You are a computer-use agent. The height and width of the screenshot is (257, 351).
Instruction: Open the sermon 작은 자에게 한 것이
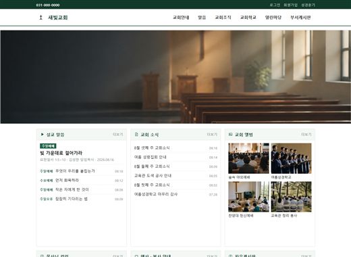72,189
